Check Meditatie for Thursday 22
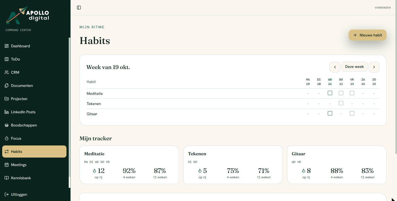The image size is (397, 201). point(341,93)
